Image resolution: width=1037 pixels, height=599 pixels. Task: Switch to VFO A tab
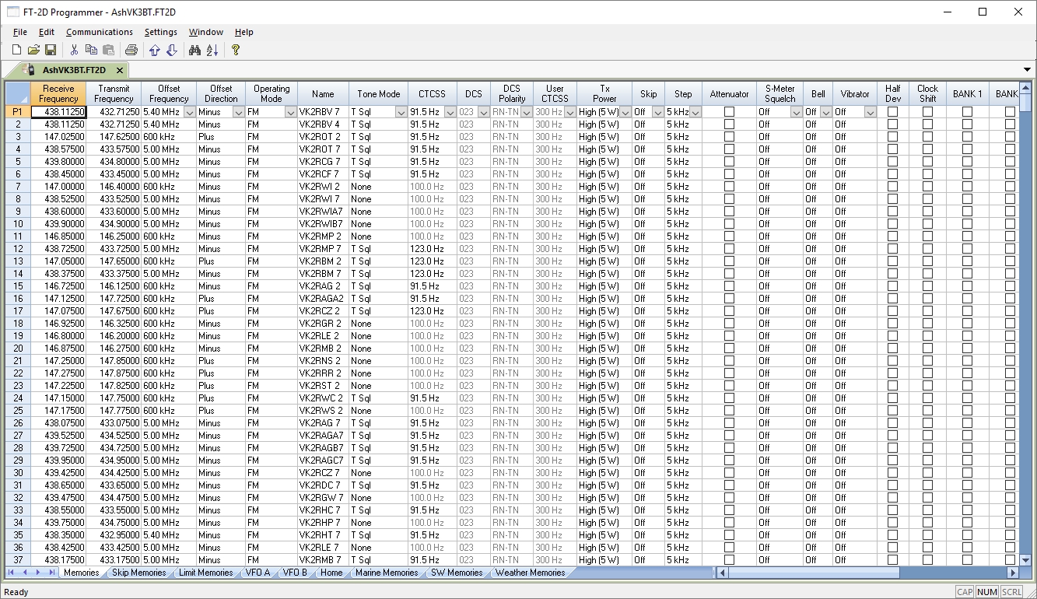pos(257,573)
